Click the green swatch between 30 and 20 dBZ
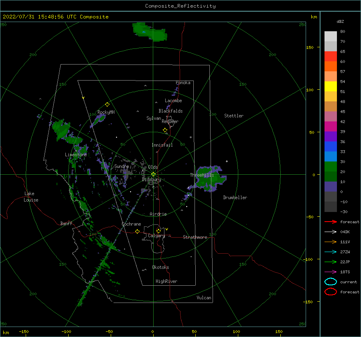The width and height of the screenshot is (361, 337). [331, 167]
